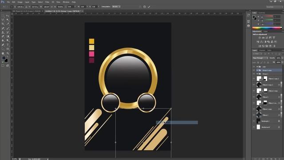Select the Gradient tool
This screenshot has height=160, width=284.
point(8,36)
